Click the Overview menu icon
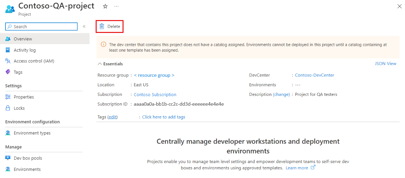The height and width of the screenshot is (178, 405). [x=8, y=39]
